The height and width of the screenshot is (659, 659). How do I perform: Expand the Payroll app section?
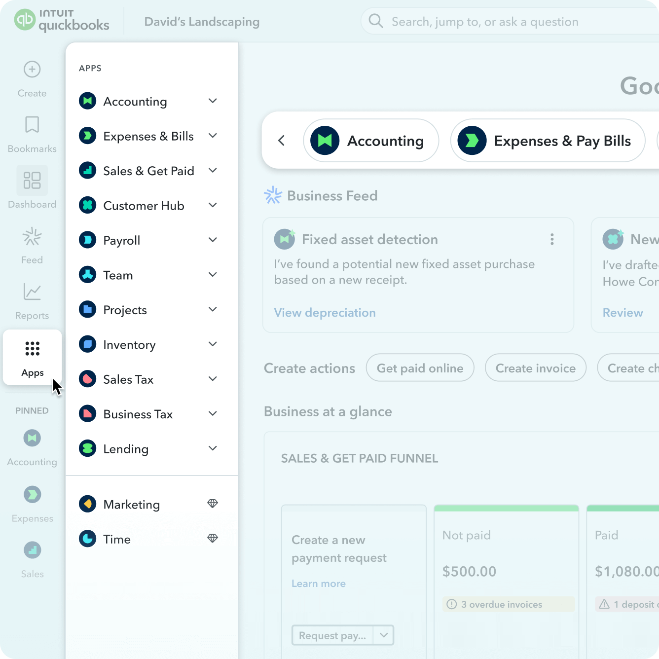click(x=213, y=240)
